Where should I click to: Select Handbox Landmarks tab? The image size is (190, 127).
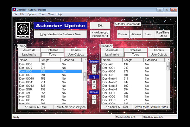112,55
